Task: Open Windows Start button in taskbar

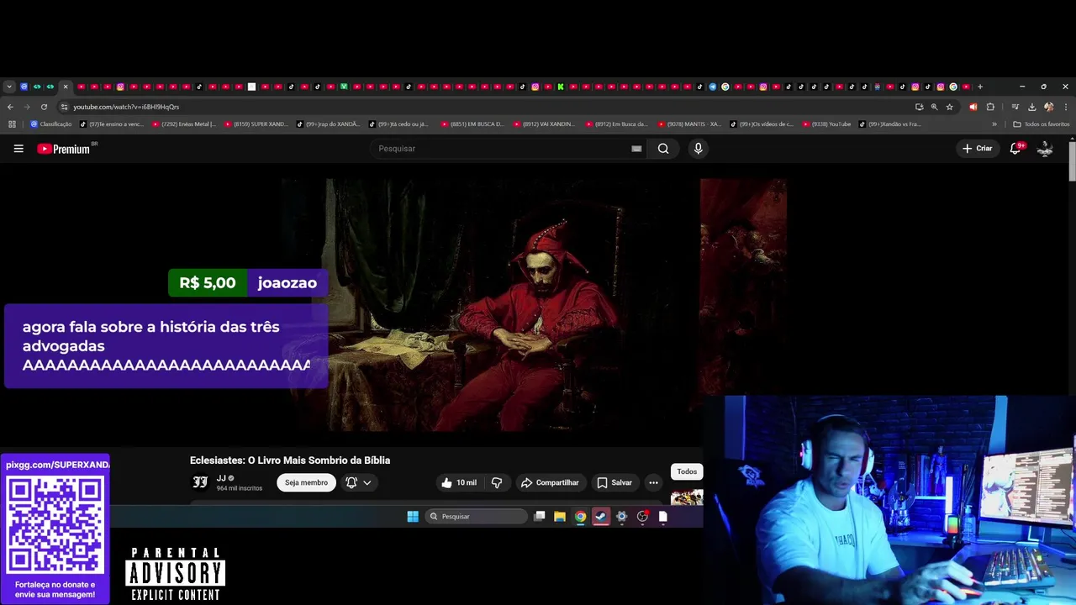Action: 413,516
